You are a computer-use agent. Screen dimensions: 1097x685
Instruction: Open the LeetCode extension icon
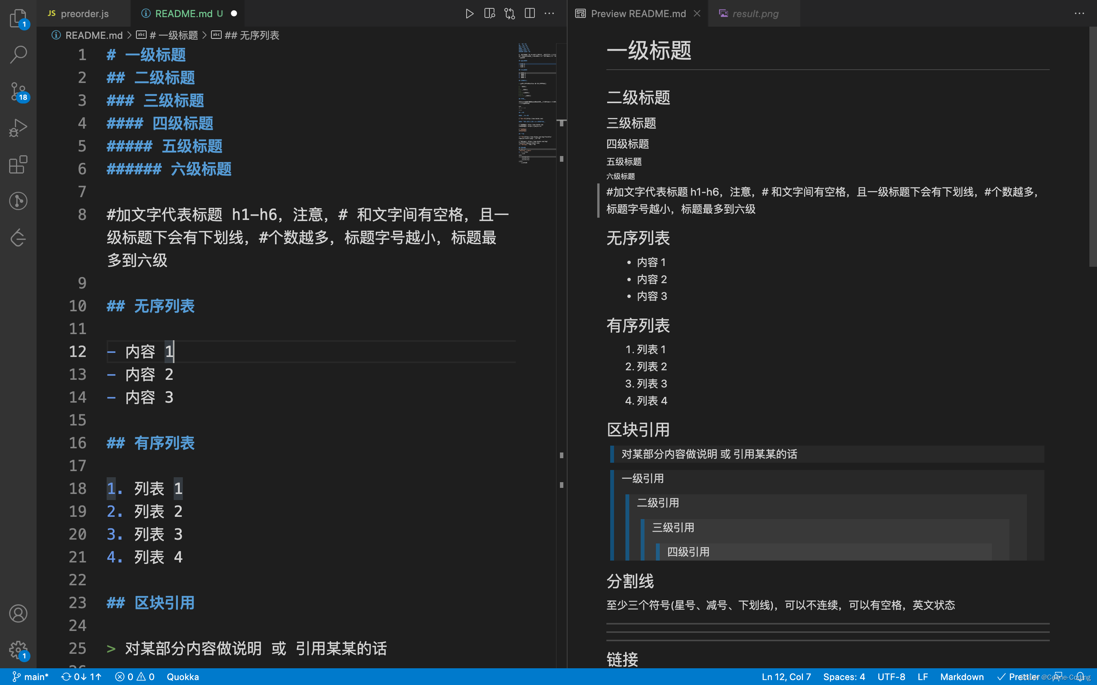click(x=18, y=237)
